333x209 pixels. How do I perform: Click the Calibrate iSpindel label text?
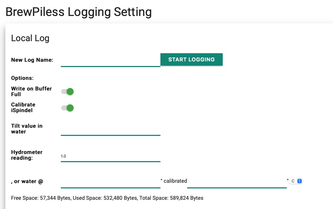click(x=23, y=108)
